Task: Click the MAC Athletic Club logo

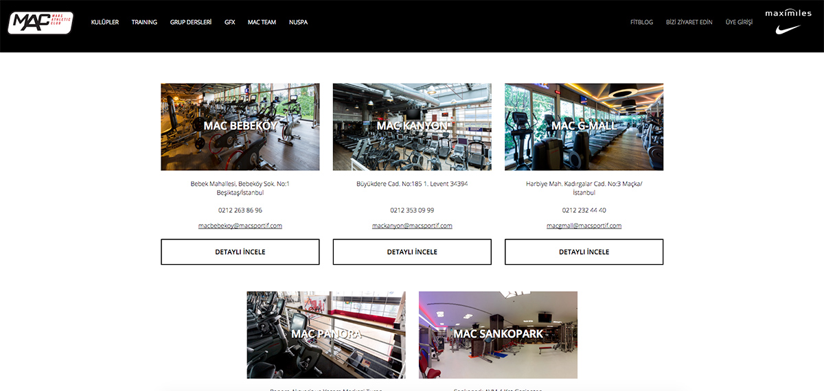Action: (x=41, y=23)
